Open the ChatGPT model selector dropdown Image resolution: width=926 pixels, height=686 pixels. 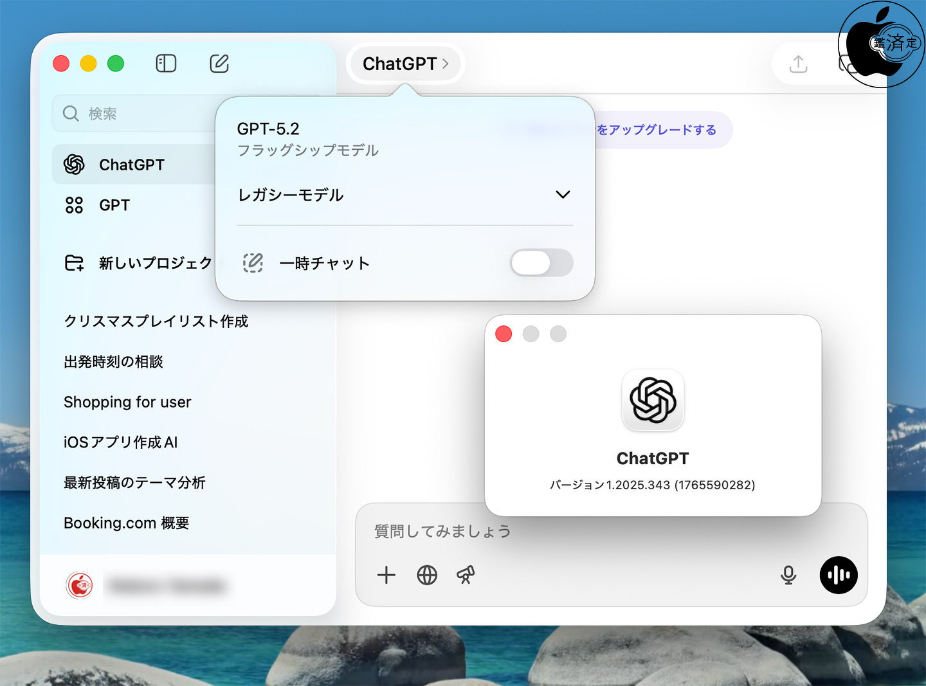pos(405,64)
